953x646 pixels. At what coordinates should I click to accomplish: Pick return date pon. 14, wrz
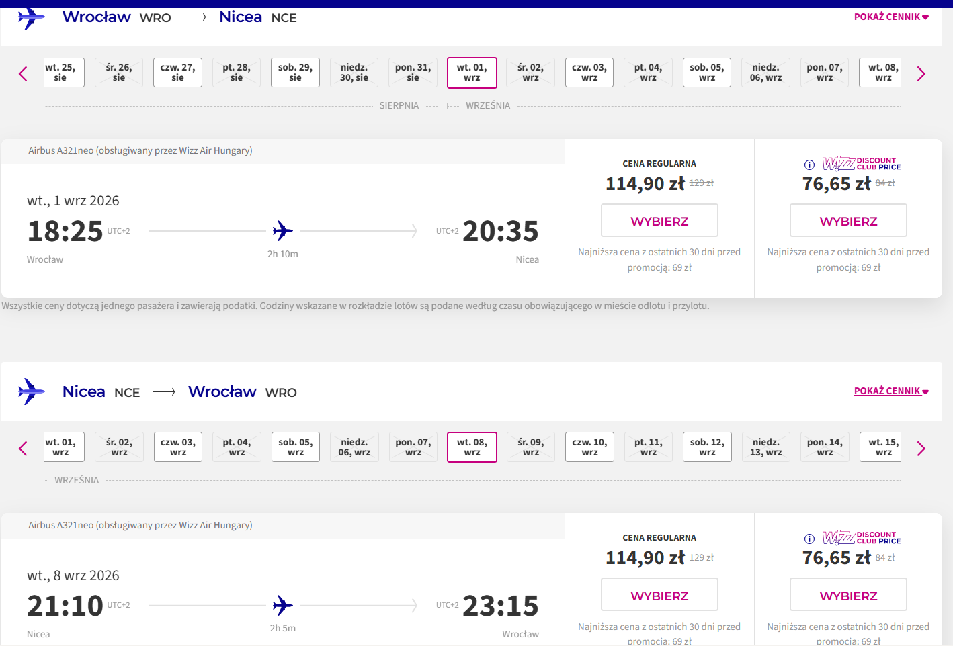[x=825, y=447]
